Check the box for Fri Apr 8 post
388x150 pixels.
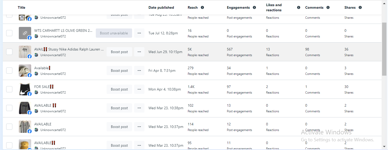pyautogui.click(x=9, y=71)
